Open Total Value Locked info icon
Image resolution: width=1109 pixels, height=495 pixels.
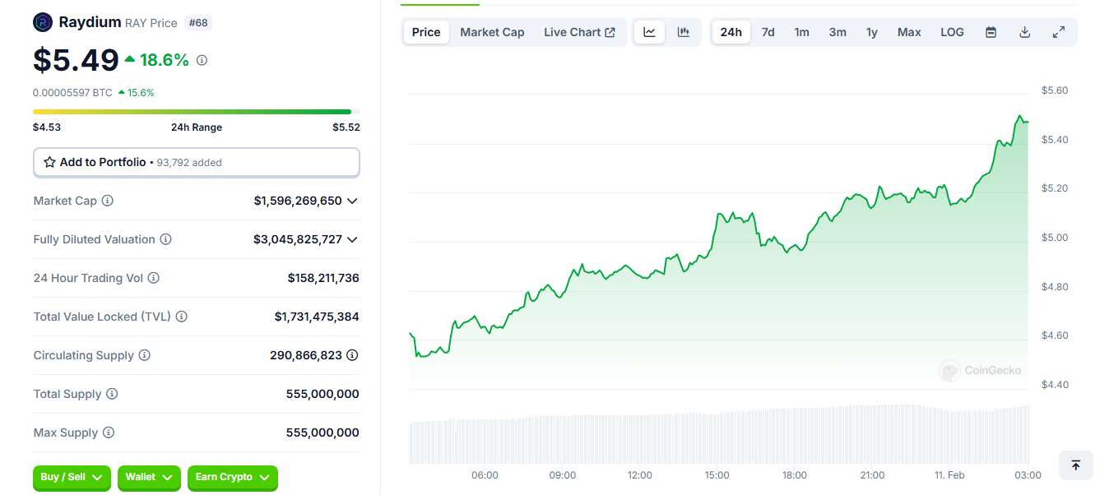point(182,317)
